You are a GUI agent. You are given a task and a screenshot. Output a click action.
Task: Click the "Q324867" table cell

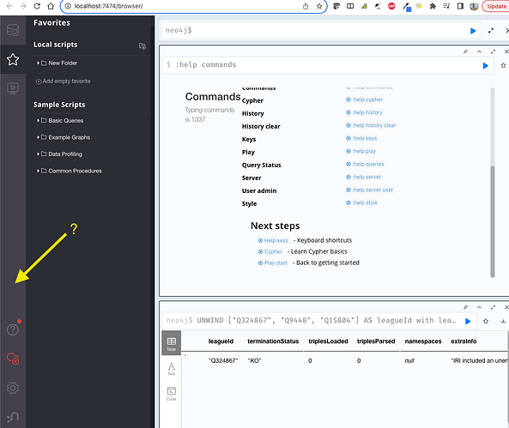pos(223,361)
